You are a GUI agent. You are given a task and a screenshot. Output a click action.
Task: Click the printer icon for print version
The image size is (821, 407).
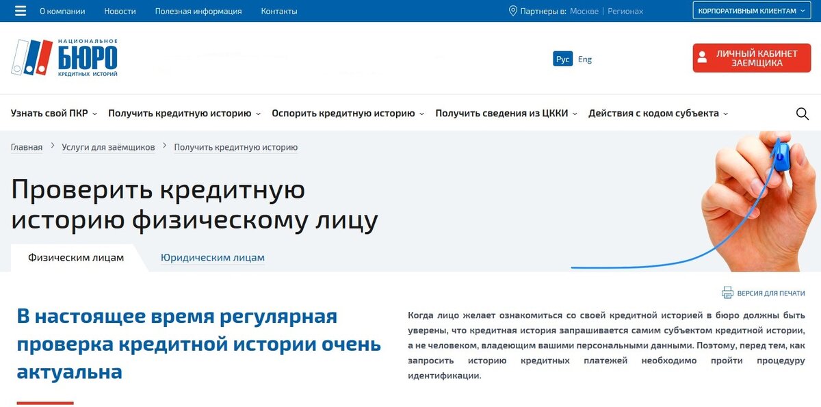727,293
